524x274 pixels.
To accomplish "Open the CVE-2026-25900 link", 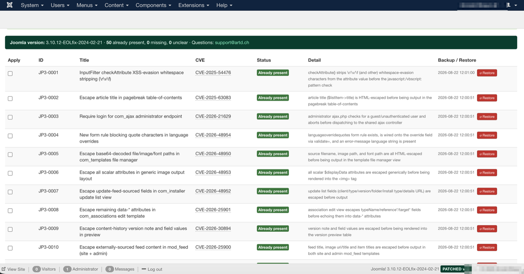I will (x=213, y=247).
